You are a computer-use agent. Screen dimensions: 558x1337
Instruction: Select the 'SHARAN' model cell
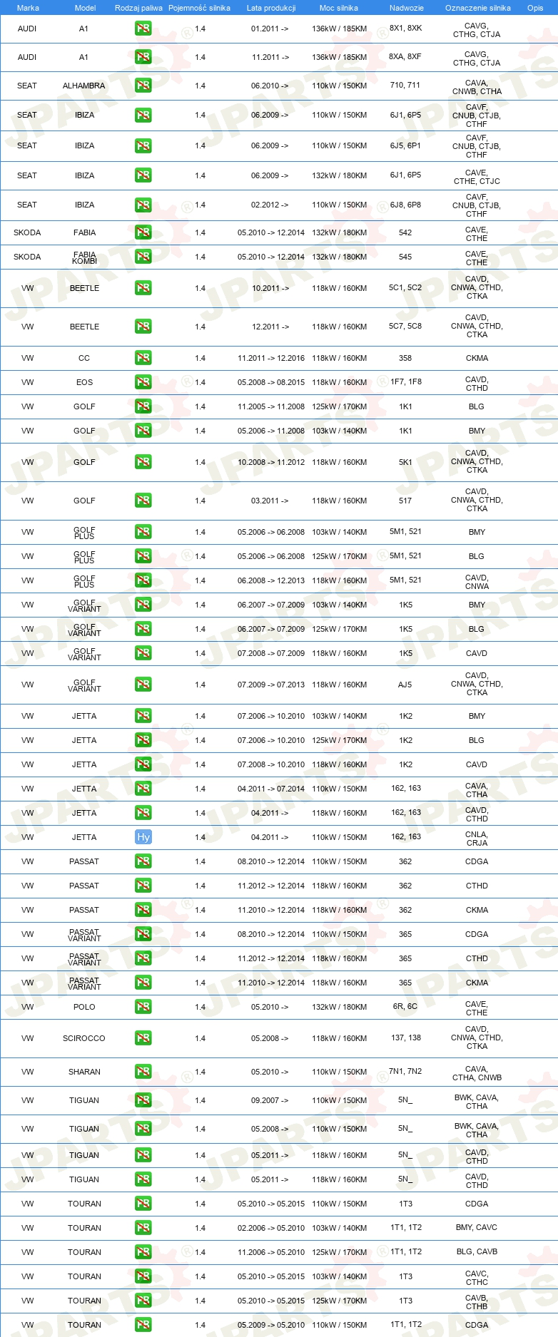[84, 1072]
